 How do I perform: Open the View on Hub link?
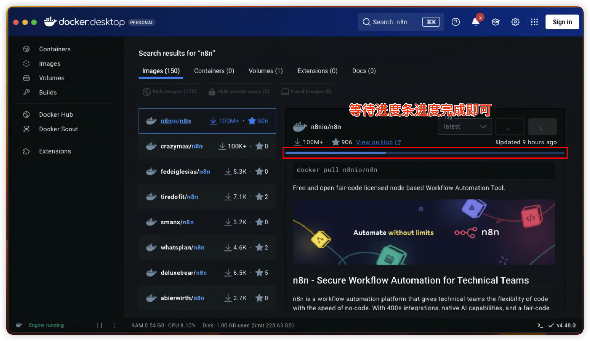pyautogui.click(x=378, y=142)
